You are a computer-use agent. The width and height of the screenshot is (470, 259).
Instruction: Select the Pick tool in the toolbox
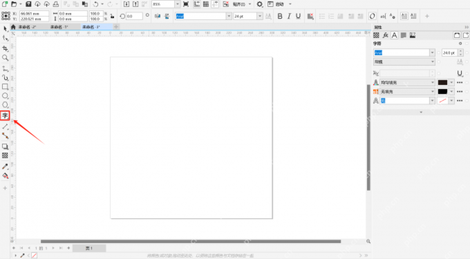[x=5, y=28]
